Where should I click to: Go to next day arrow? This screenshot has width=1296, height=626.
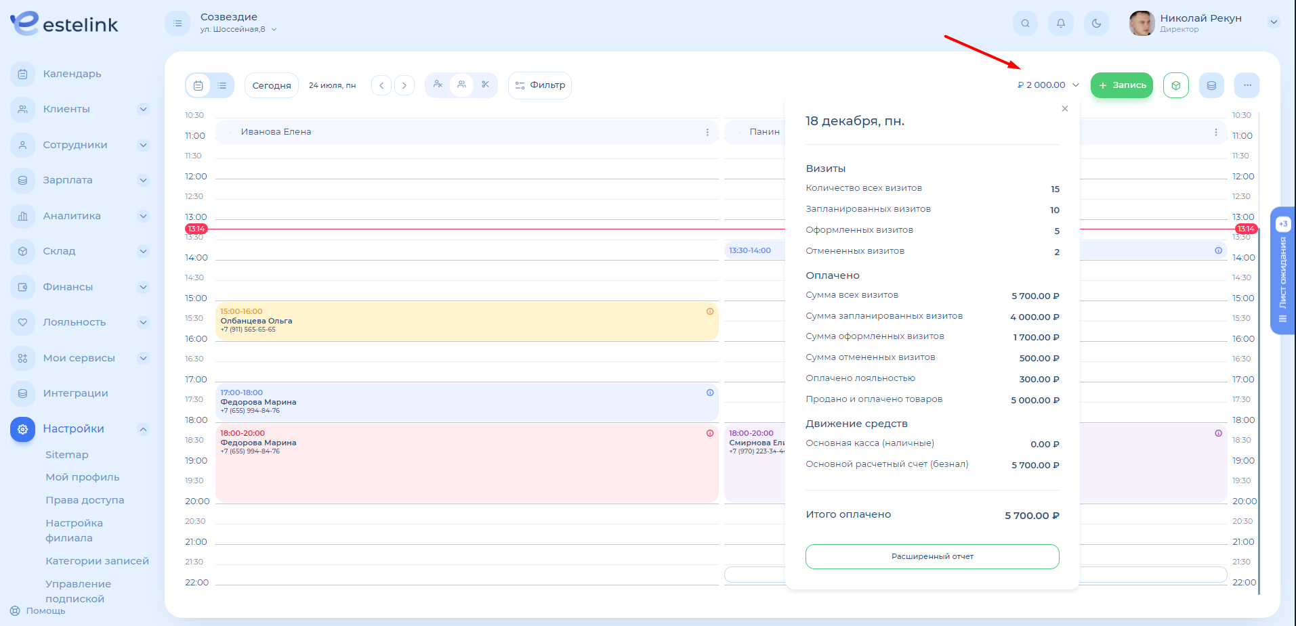point(404,85)
